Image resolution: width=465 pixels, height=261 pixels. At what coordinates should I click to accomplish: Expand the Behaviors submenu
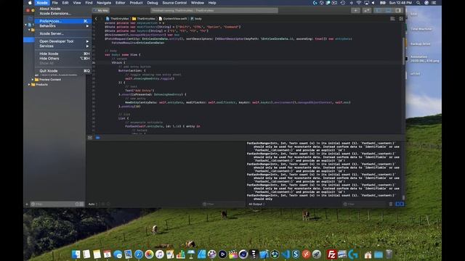[x=62, y=26]
